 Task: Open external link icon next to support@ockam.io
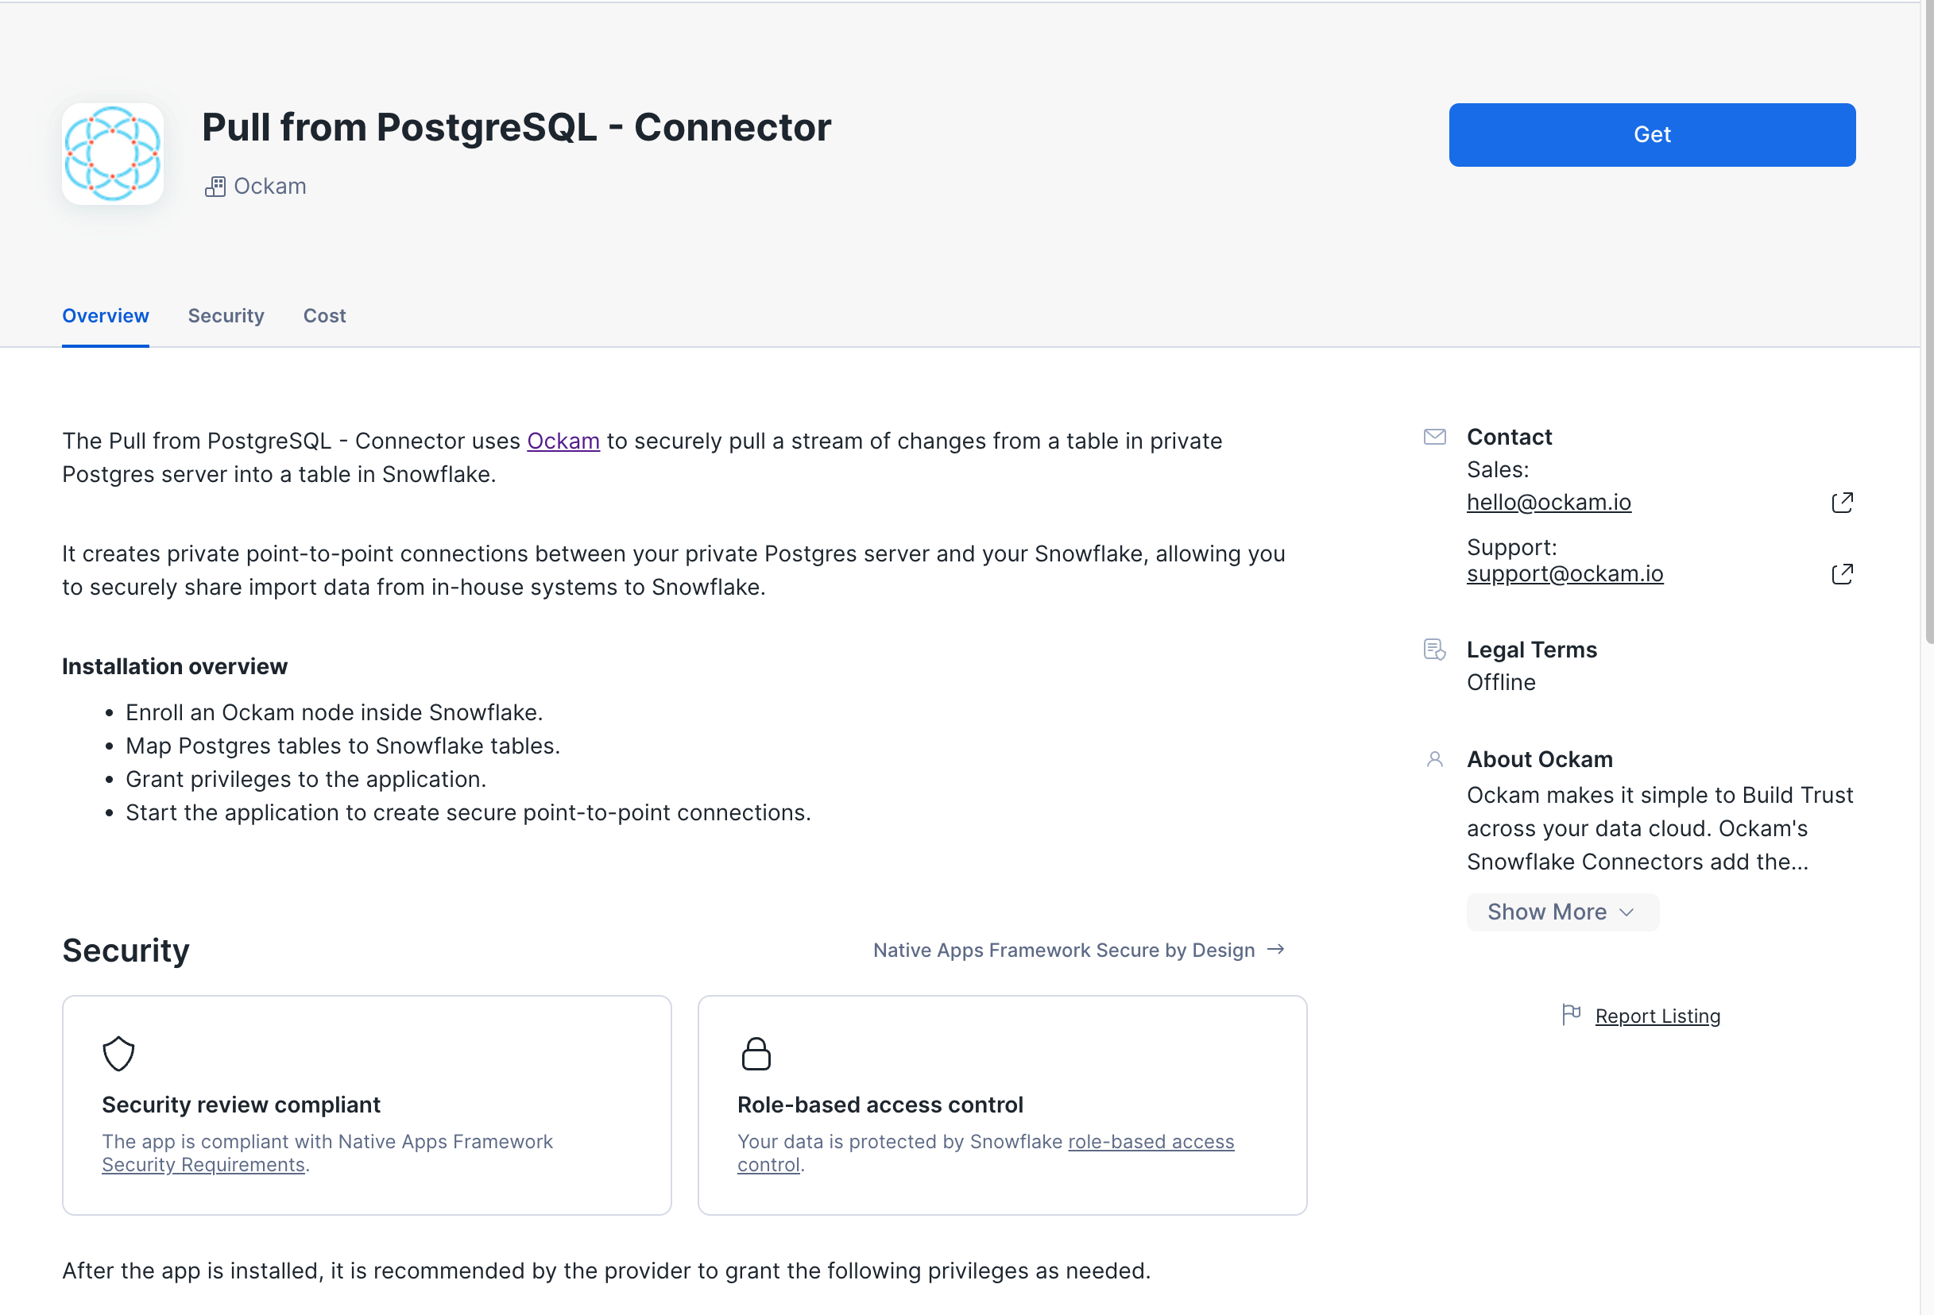[1842, 574]
